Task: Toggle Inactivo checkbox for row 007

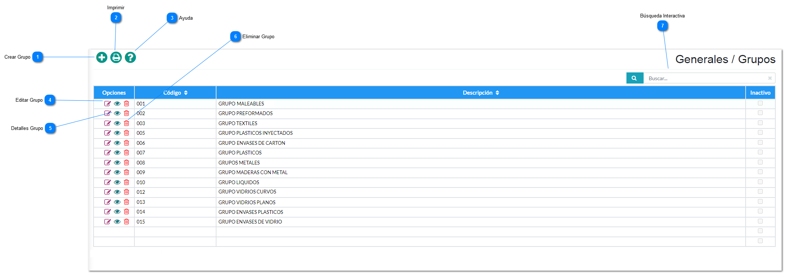Action: coord(760,152)
